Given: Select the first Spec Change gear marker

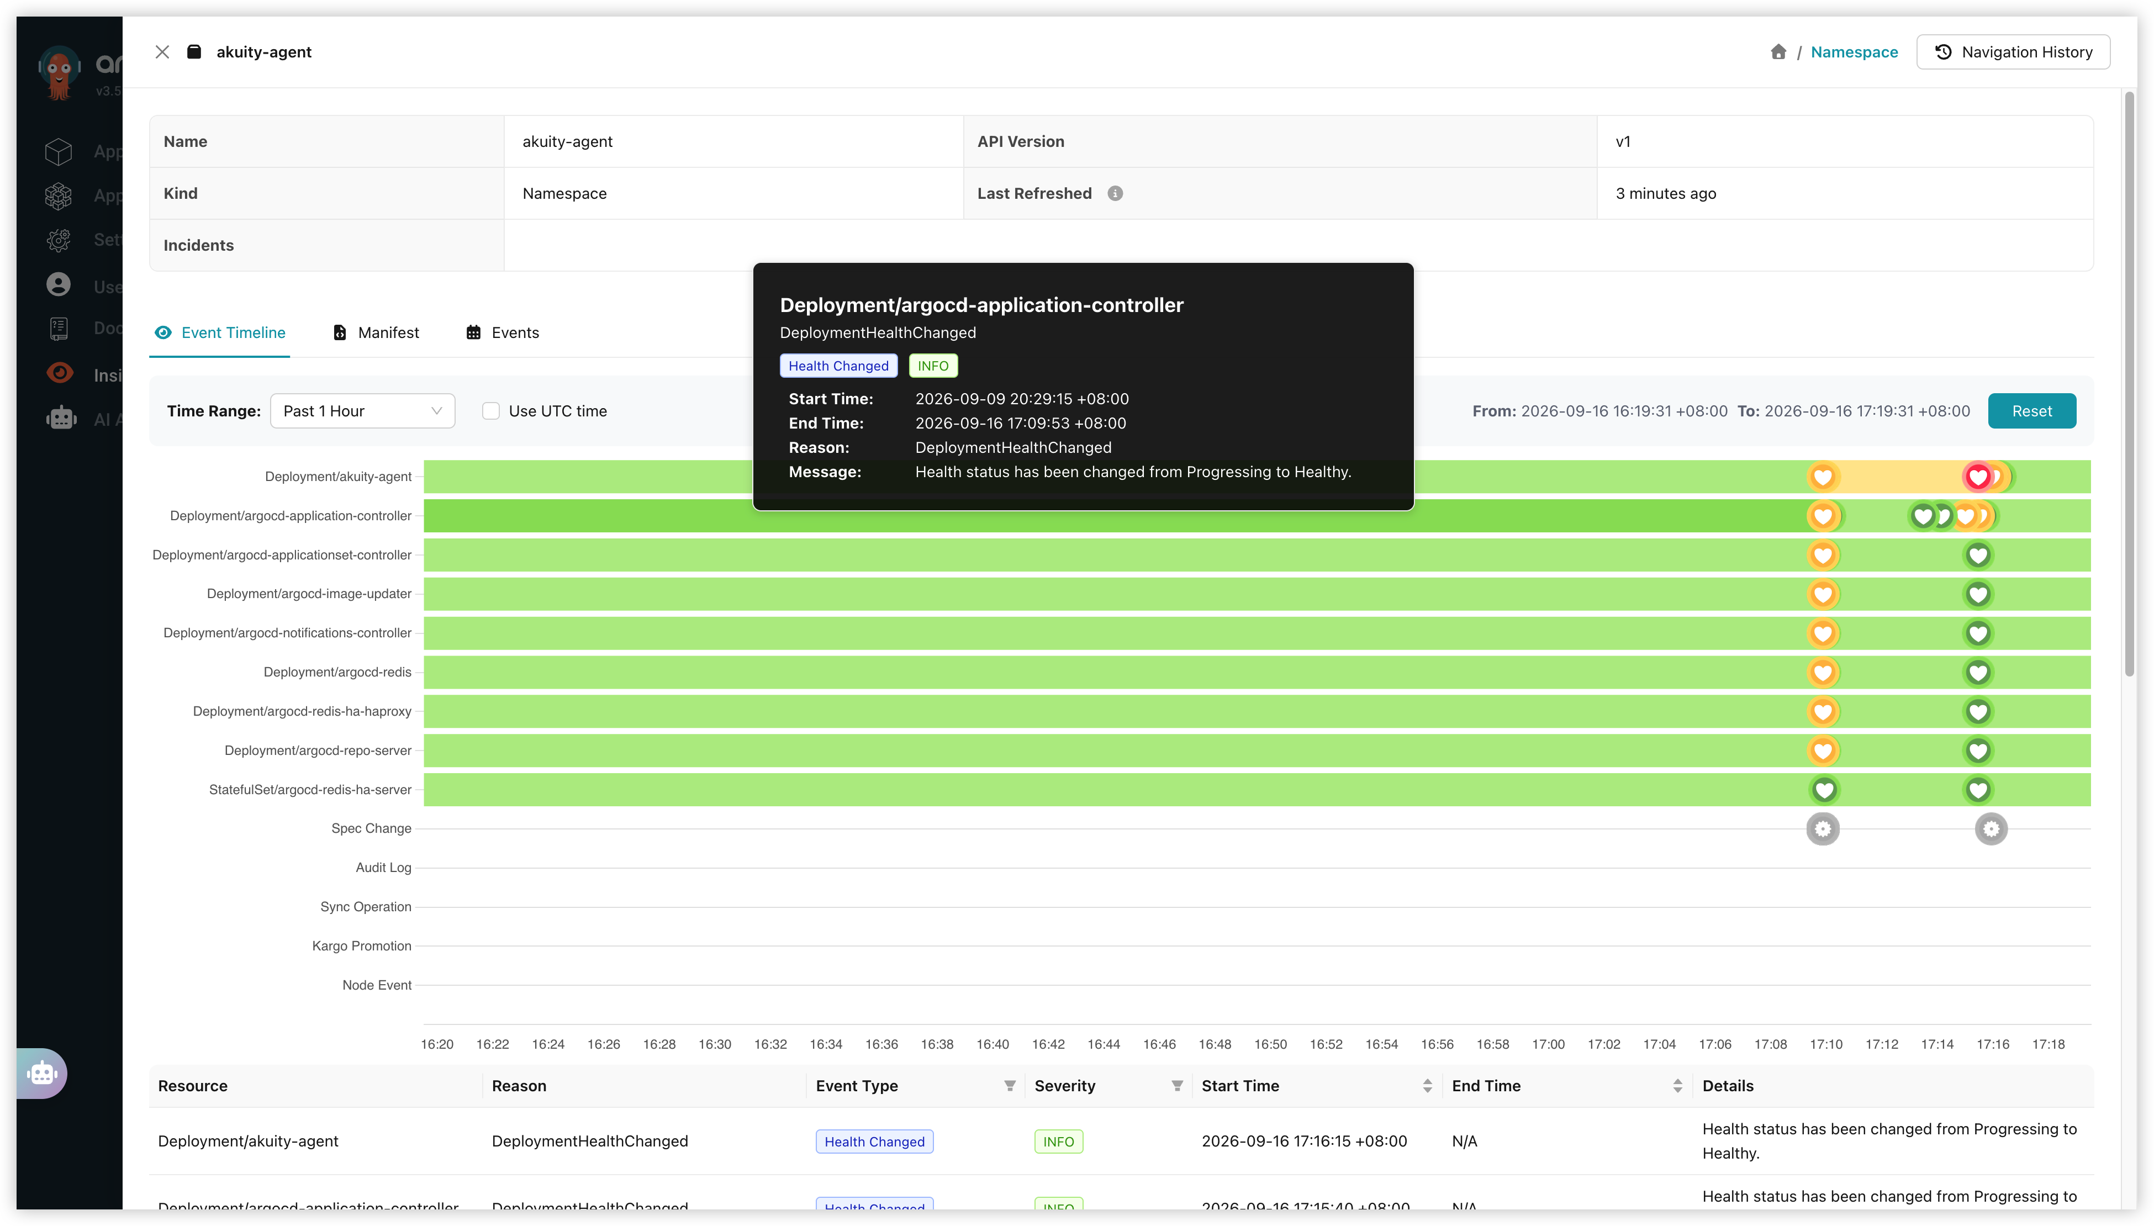Looking at the screenshot, I should point(1822,829).
